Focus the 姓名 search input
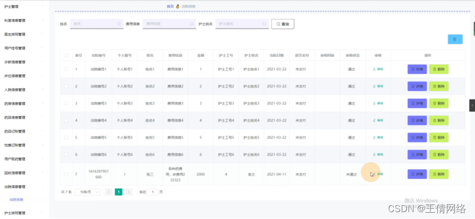475x219 pixels. tap(97, 24)
